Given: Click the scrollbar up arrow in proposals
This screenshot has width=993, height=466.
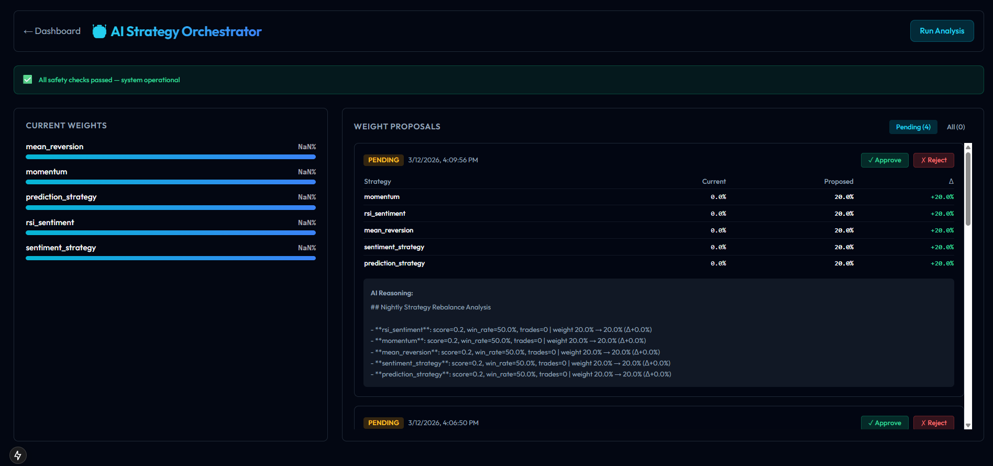Looking at the screenshot, I should tap(968, 147).
